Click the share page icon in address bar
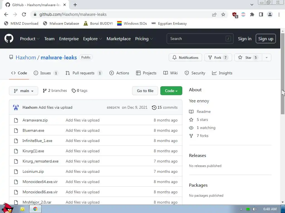The height and width of the screenshot is (213, 285). click(214, 14)
